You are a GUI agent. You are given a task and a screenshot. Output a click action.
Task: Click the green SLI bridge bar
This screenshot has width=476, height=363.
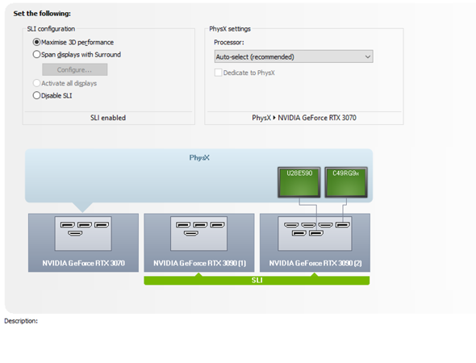(257, 280)
